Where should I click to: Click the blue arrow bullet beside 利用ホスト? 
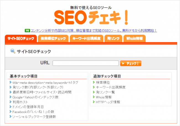pos(10,102)
